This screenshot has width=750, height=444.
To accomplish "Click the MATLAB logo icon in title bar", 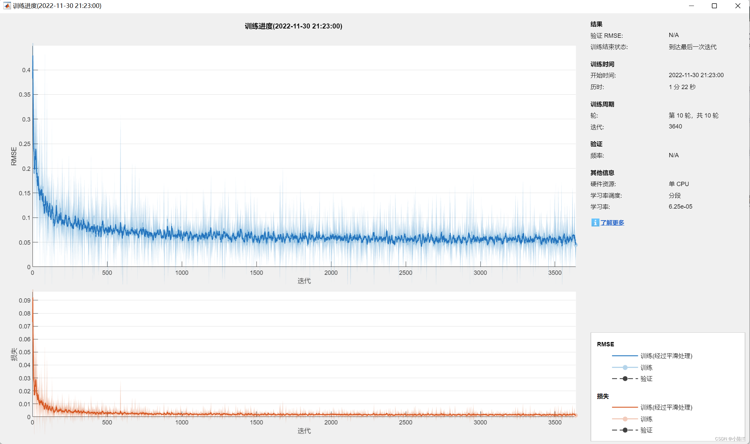I will 7,6.
